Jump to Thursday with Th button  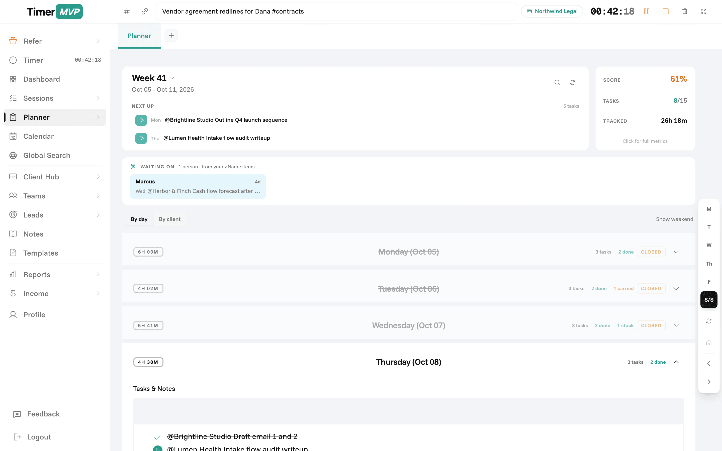pos(709,264)
